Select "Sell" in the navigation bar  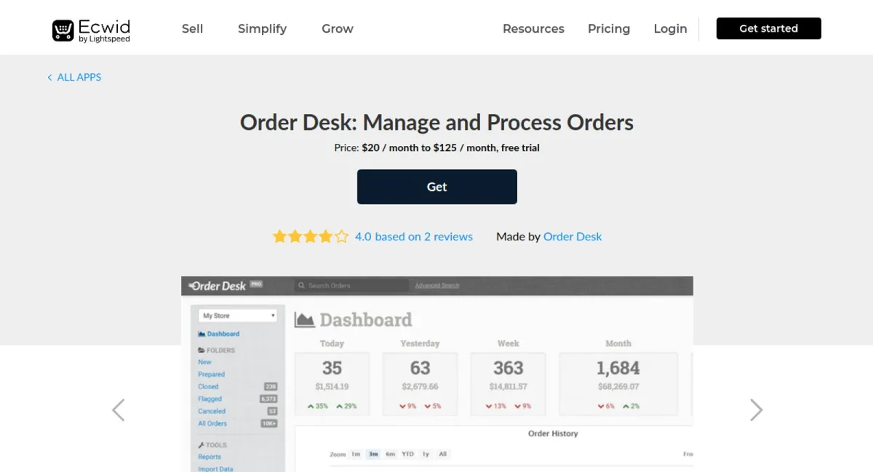click(x=192, y=28)
